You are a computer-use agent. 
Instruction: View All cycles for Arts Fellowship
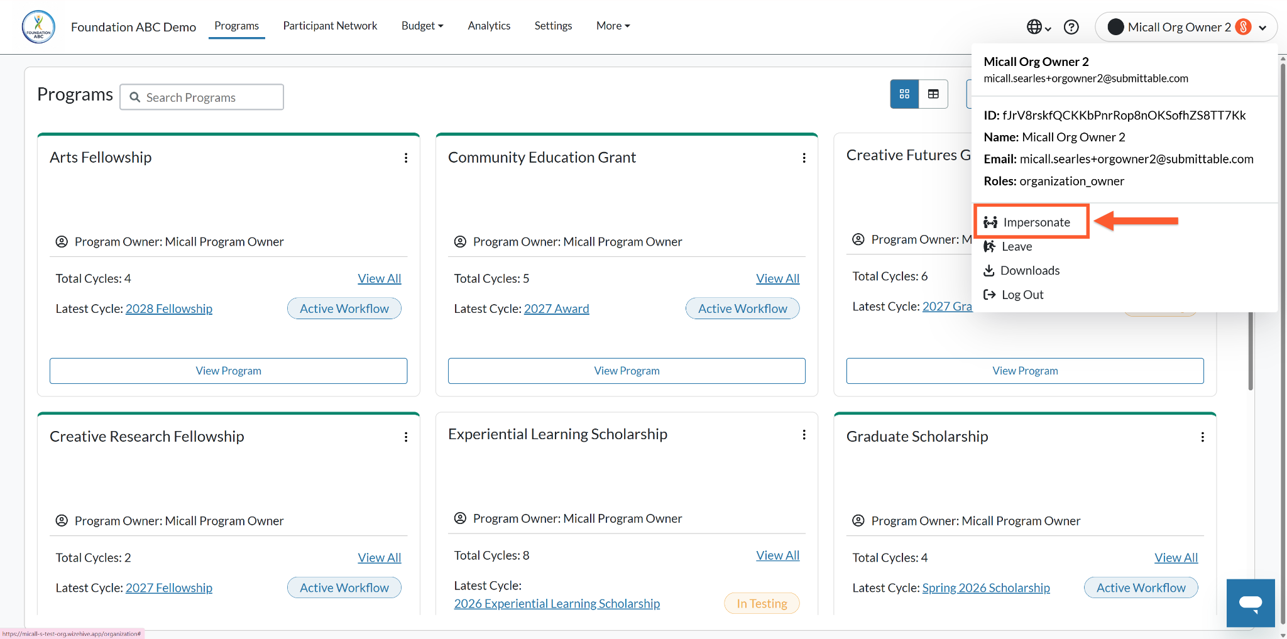point(380,278)
